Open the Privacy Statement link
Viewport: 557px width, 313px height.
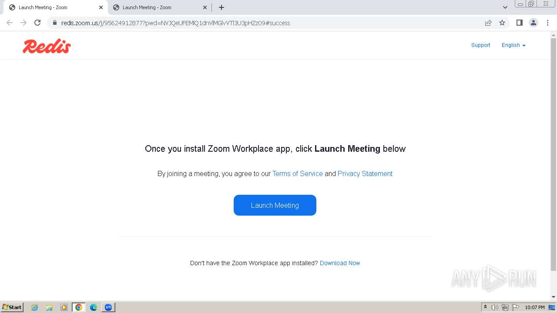click(x=365, y=173)
